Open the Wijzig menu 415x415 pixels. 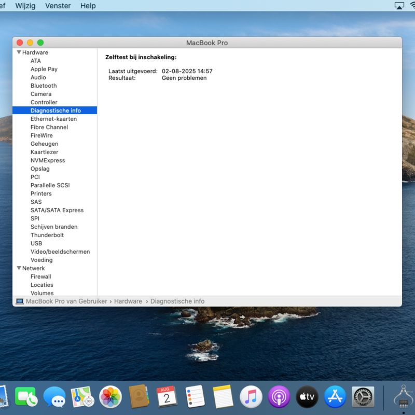(x=25, y=6)
